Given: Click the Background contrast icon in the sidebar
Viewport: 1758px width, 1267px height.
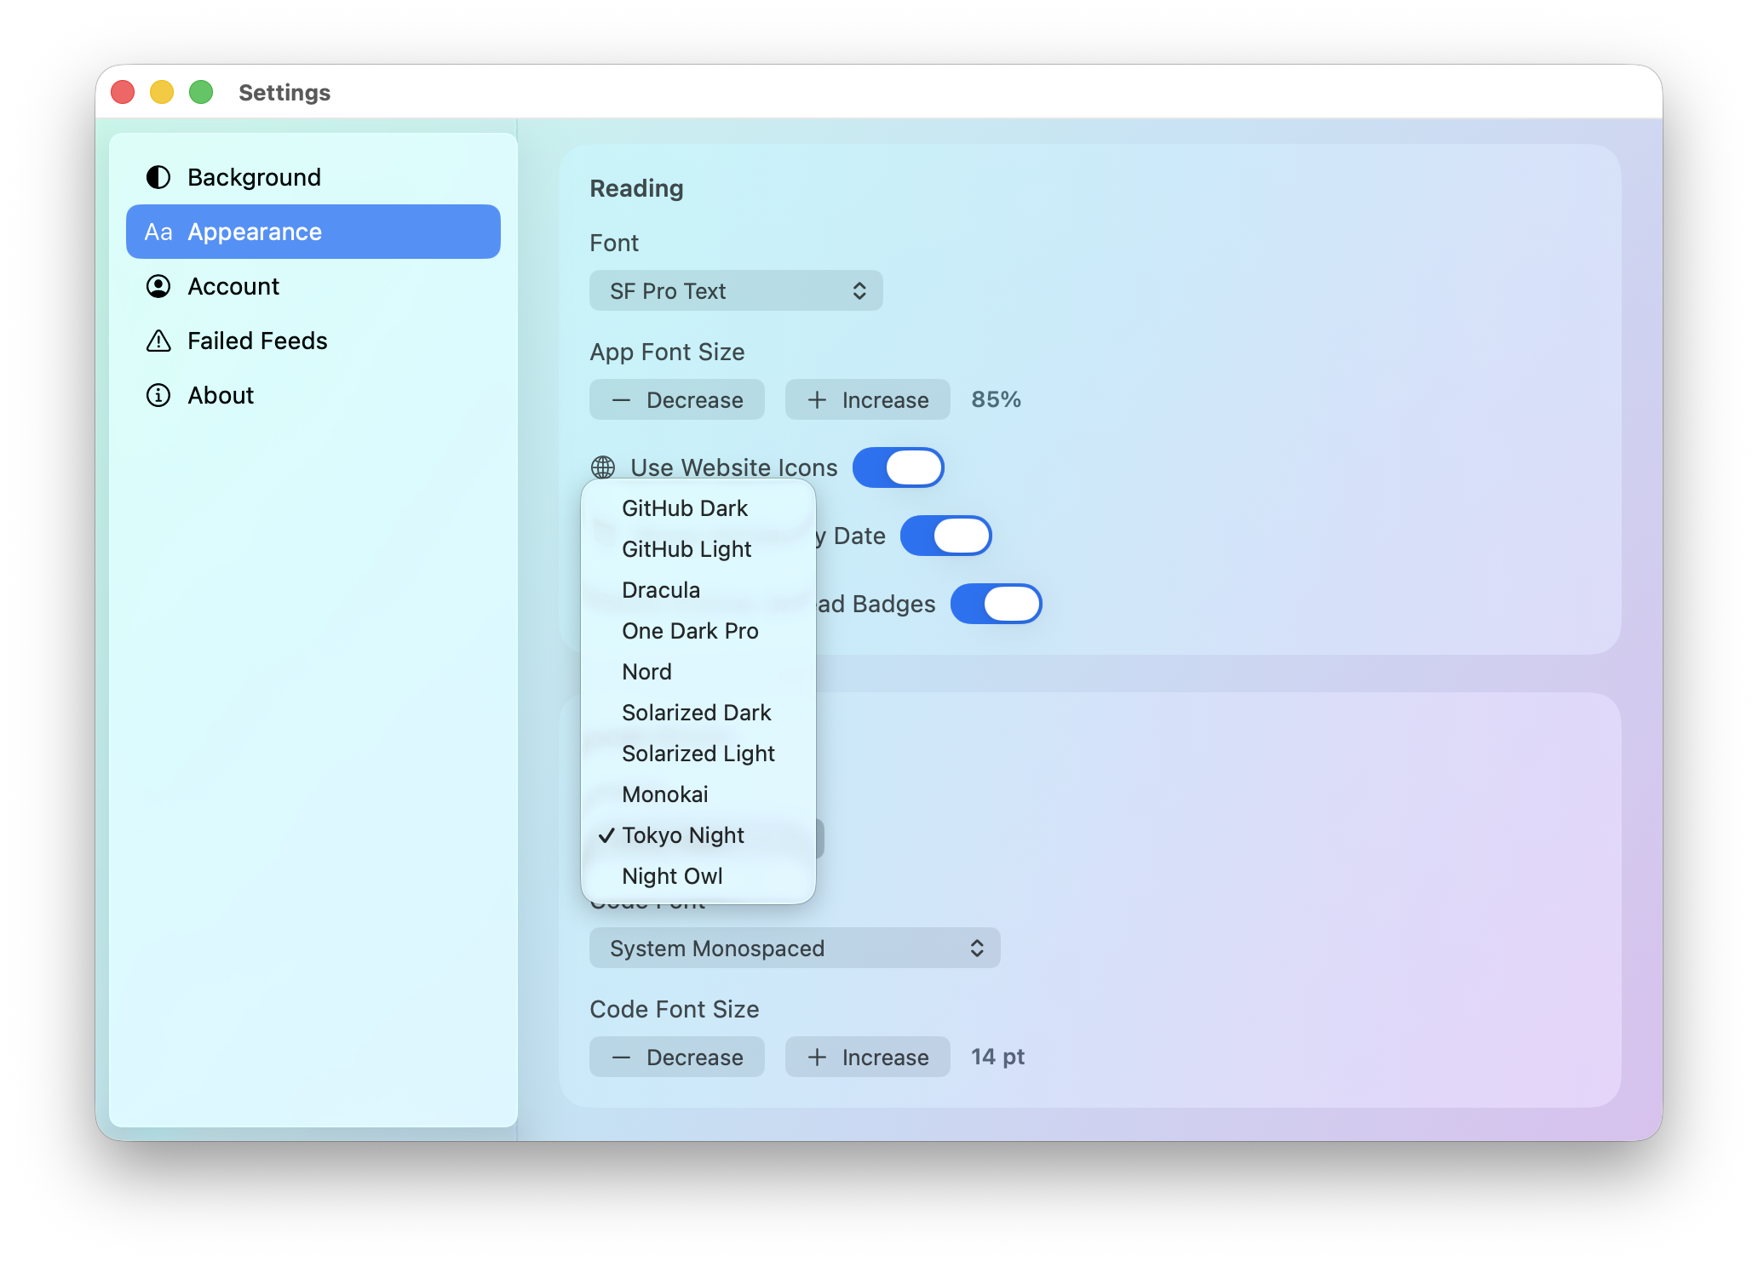Looking at the screenshot, I should [x=158, y=177].
